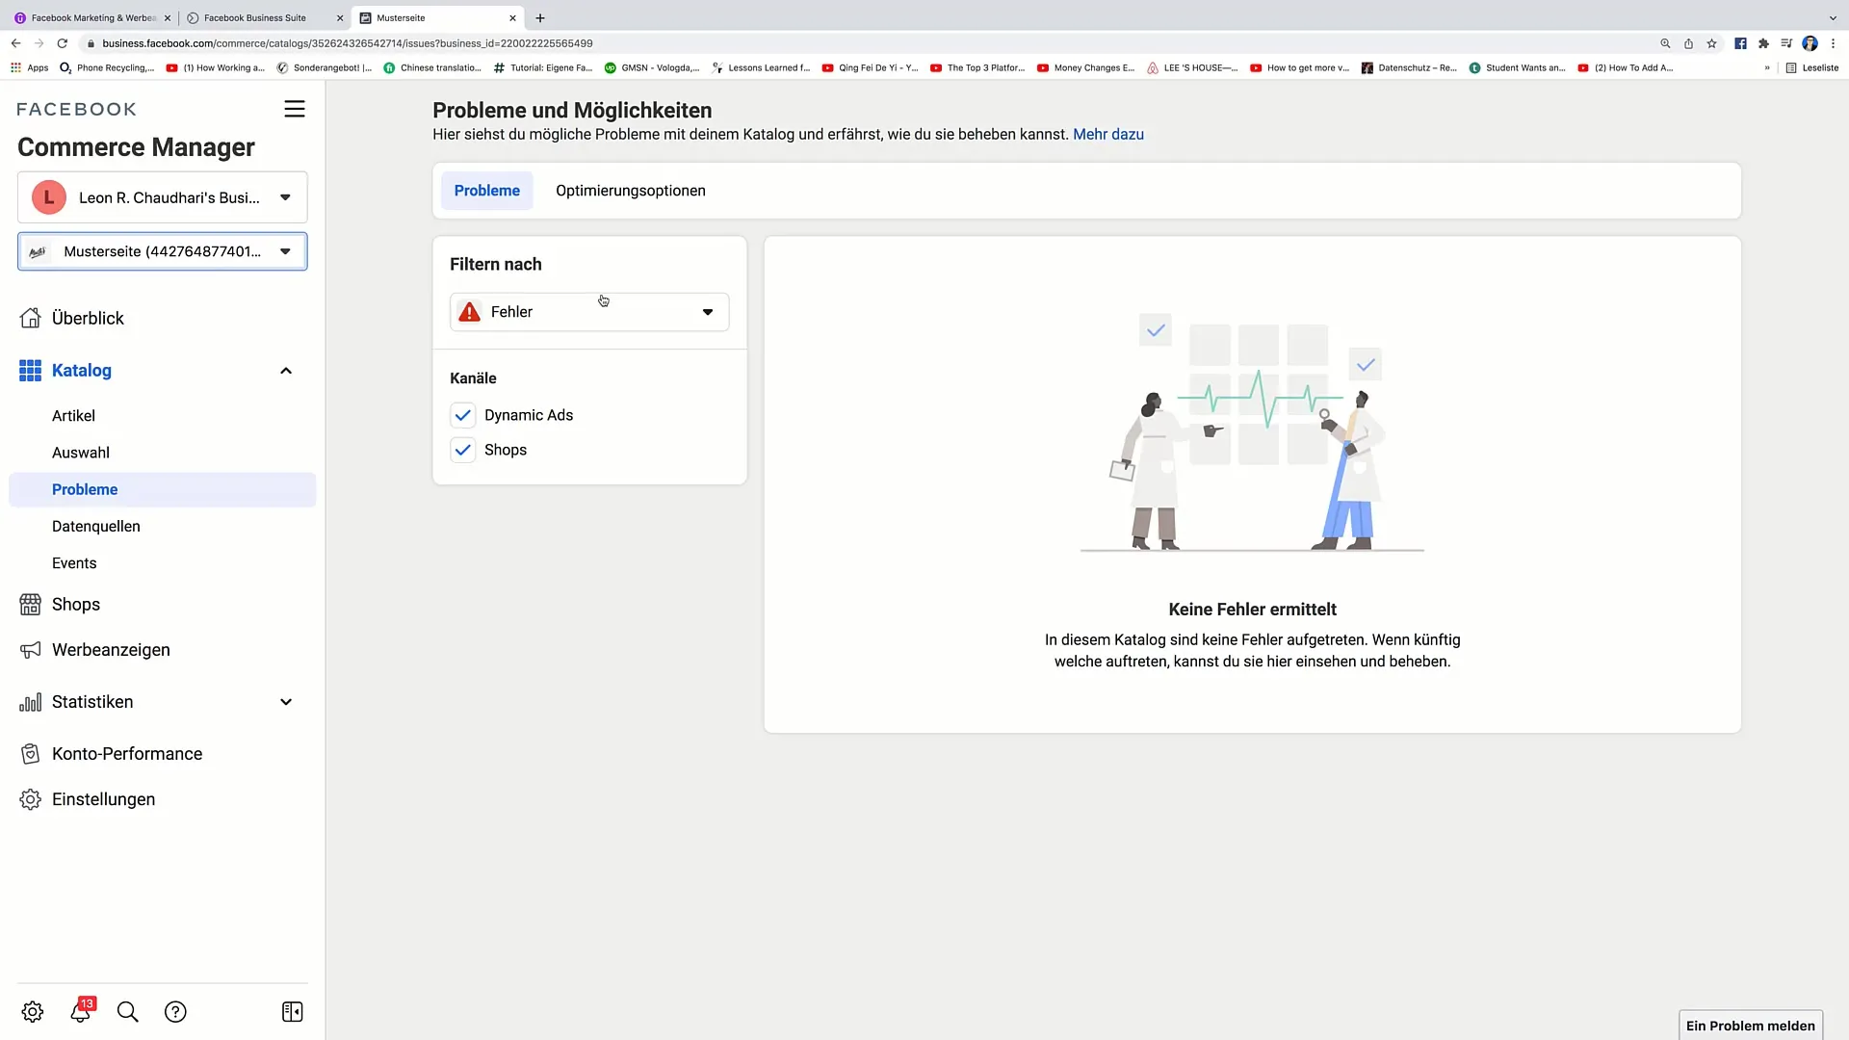Show more bookmarks with double chevron
Image resolution: width=1849 pixels, height=1040 pixels.
1767,67
